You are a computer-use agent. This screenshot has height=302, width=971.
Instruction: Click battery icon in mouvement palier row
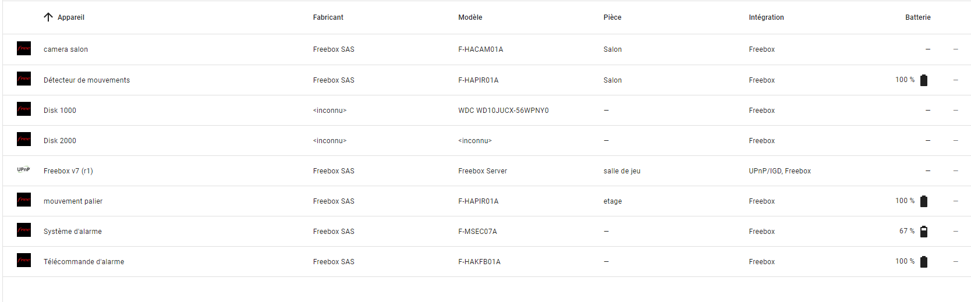coord(924,201)
